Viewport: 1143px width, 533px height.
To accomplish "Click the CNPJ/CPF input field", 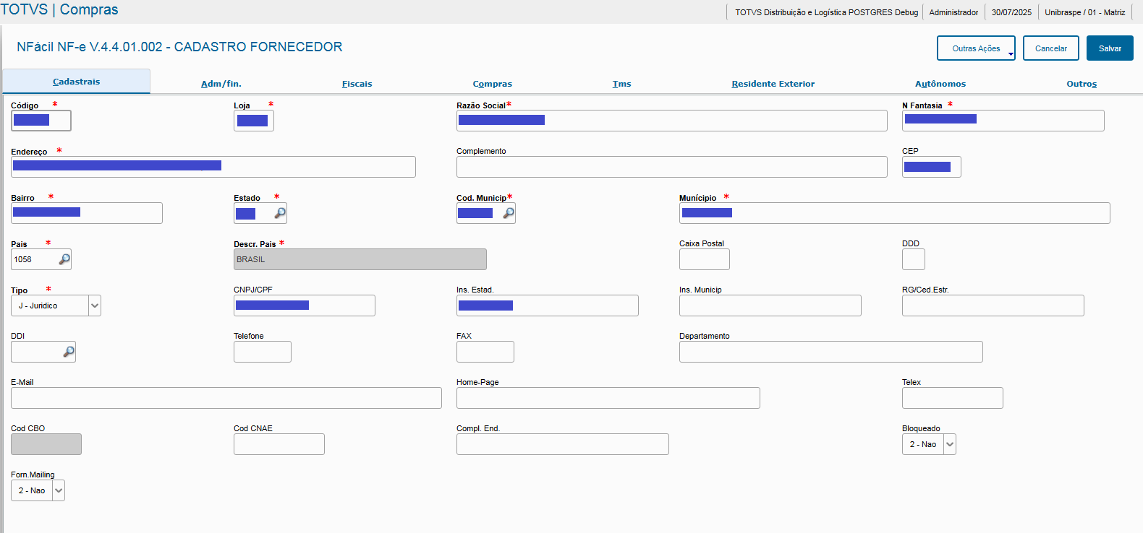I will coord(305,305).
